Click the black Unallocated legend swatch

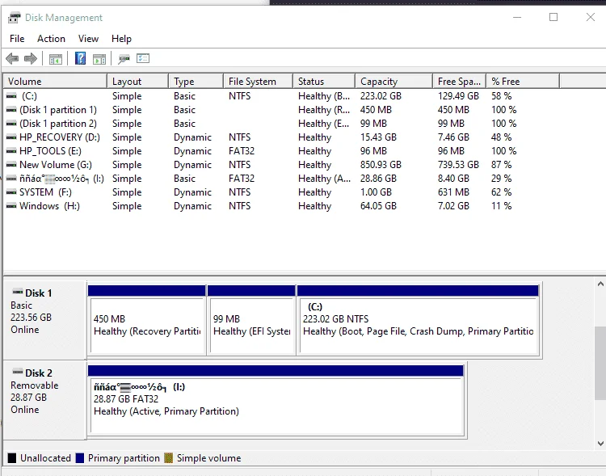tap(12, 458)
